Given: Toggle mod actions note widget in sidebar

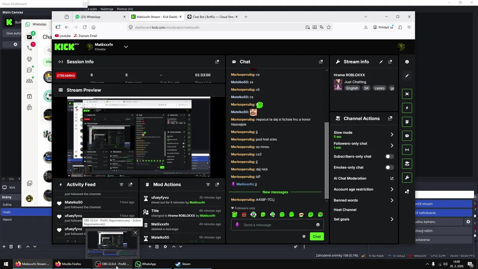Looking at the screenshot, I should (x=407, y=122).
